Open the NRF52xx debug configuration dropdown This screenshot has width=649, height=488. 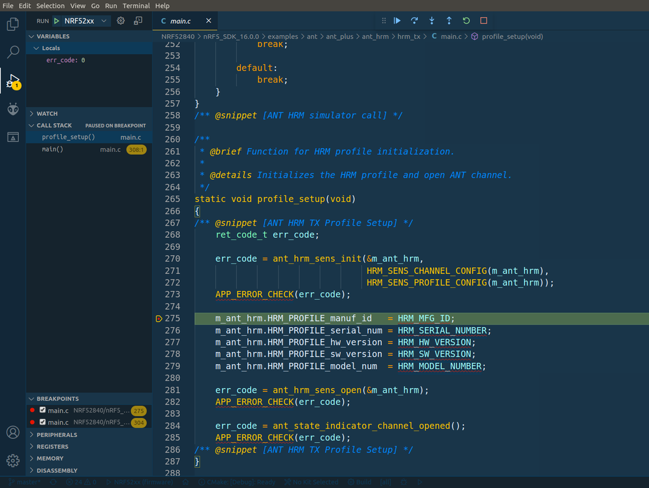pyautogui.click(x=85, y=21)
